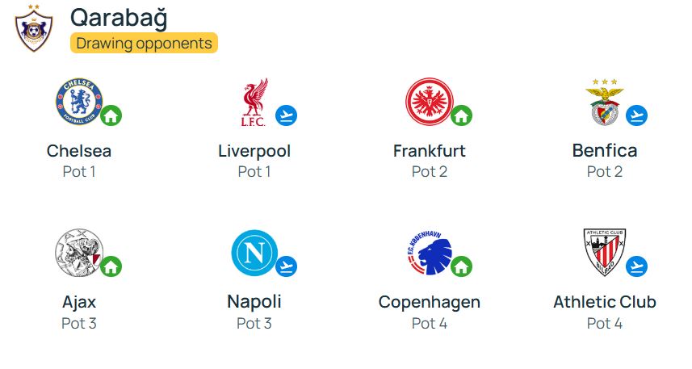Click the home badge next to Copenhagen
Viewport: 692px width, 369px height.
click(x=462, y=266)
